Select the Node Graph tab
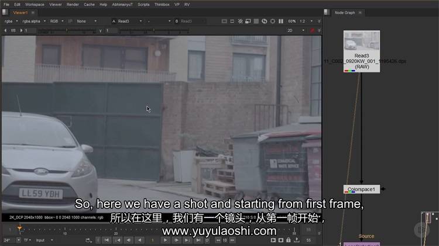439x246 pixels. pyautogui.click(x=345, y=13)
